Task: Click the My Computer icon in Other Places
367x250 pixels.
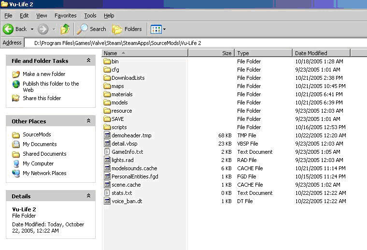Action: pyautogui.click(x=16, y=163)
